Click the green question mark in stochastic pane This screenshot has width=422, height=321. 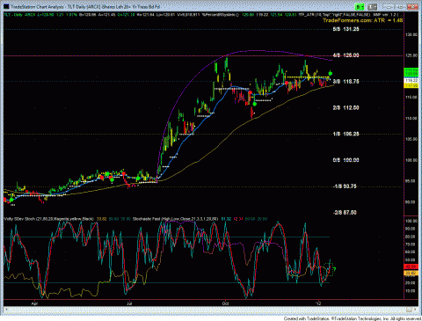[x=334, y=269]
